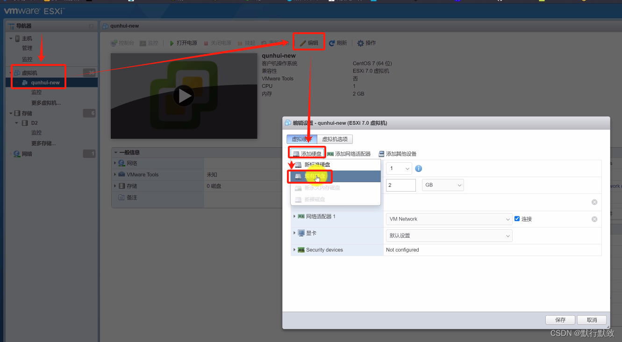Screen dimensions: 622x342
Task: Click the 网络 count badge 1
Action: pos(89,154)
